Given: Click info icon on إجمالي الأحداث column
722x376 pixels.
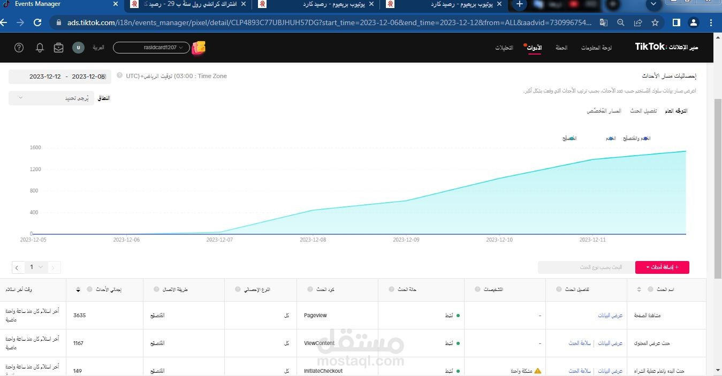Looking at the screenshot, I should pyautogui.click(x=89, y=289).
